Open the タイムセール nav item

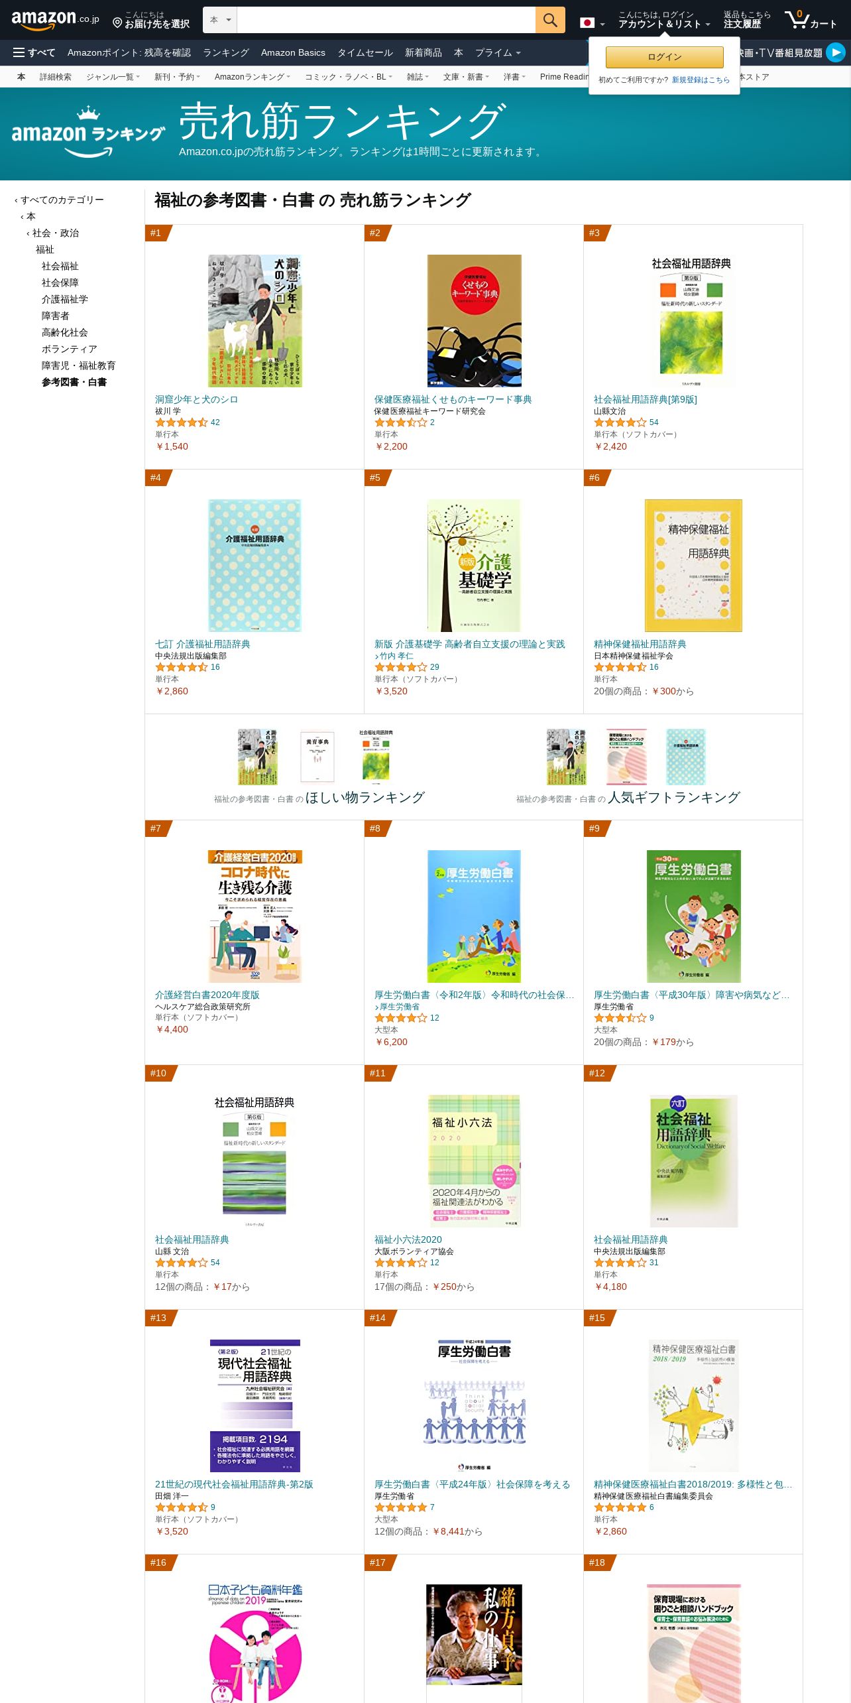click(365, 52)
